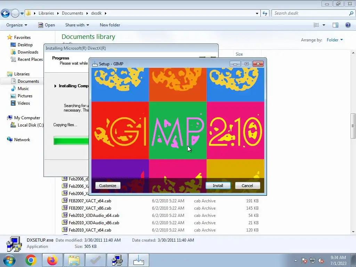Select Music library in navigation pane
The height and width of the screenshot is (267, 356).
pyautogui.click(x=23, y=89)
